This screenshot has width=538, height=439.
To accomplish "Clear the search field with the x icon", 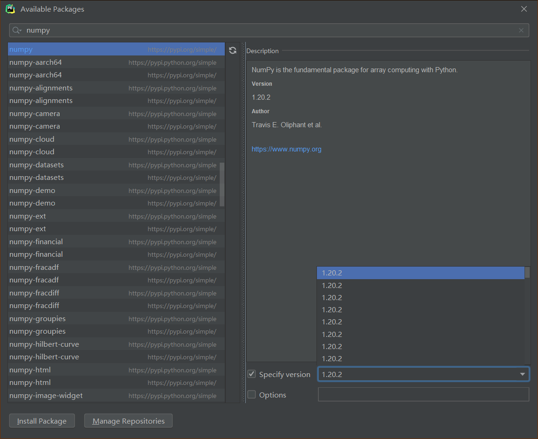I will (x=521, y=30).
